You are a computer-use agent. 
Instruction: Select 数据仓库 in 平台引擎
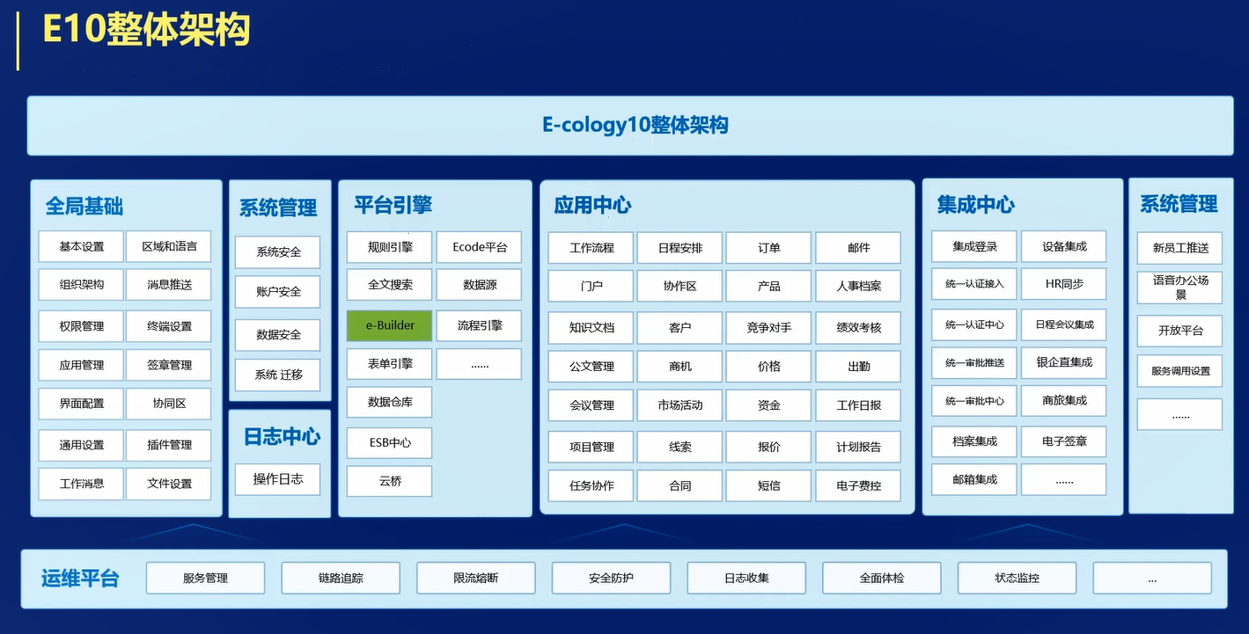[x=388, y=403]
